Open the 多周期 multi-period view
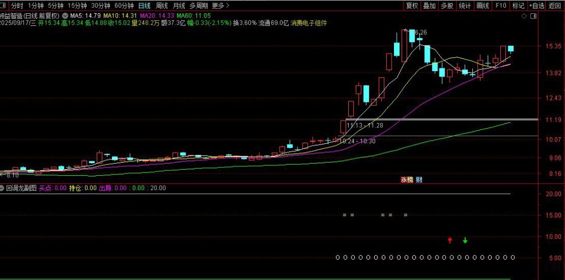Image resolution: width=565 pixels, height=280 pixels. [x=199, y=6]
